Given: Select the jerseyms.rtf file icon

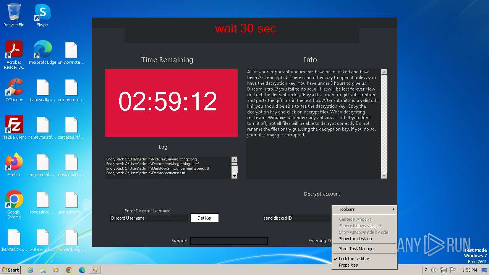Looking at the screenshot, I should (42, 128).
